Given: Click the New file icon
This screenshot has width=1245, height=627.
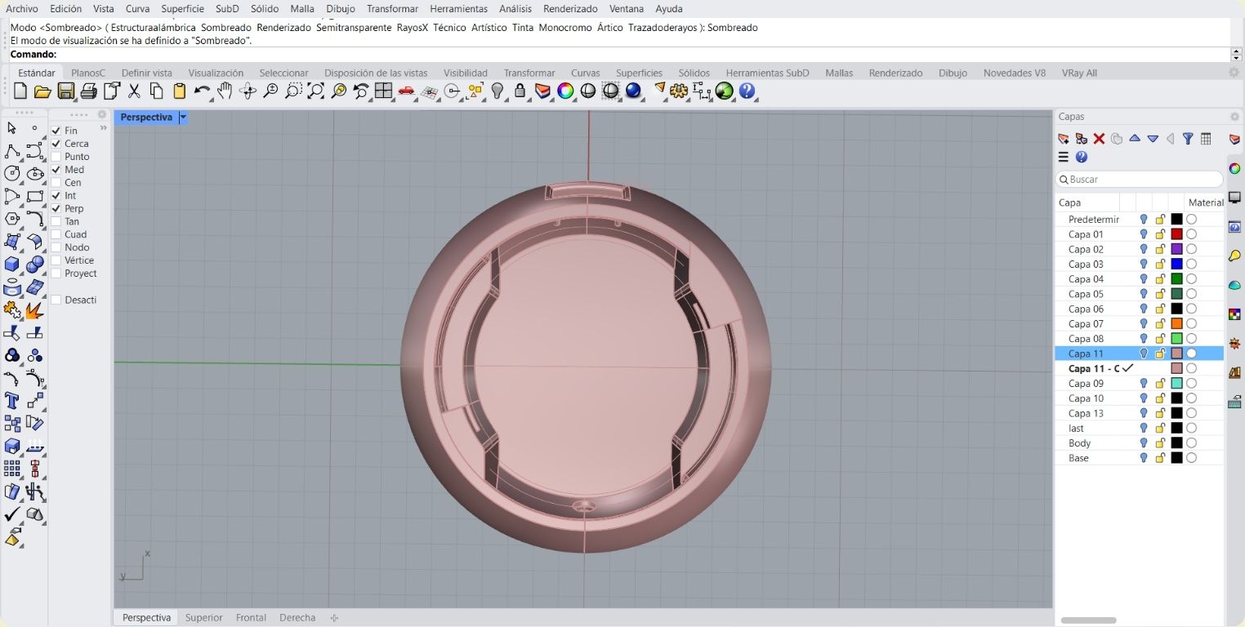Looking at the screenshot, I should (20, 91).
